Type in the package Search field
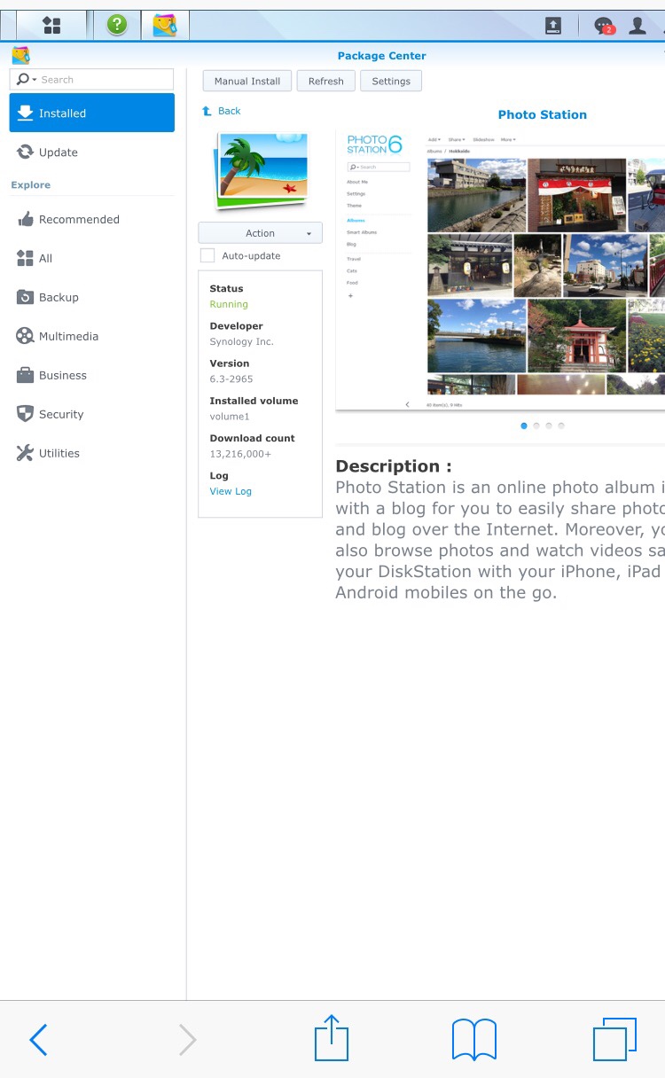Image resolution: width=665 pixels, height=1078 pixels. tap(91, 80)
